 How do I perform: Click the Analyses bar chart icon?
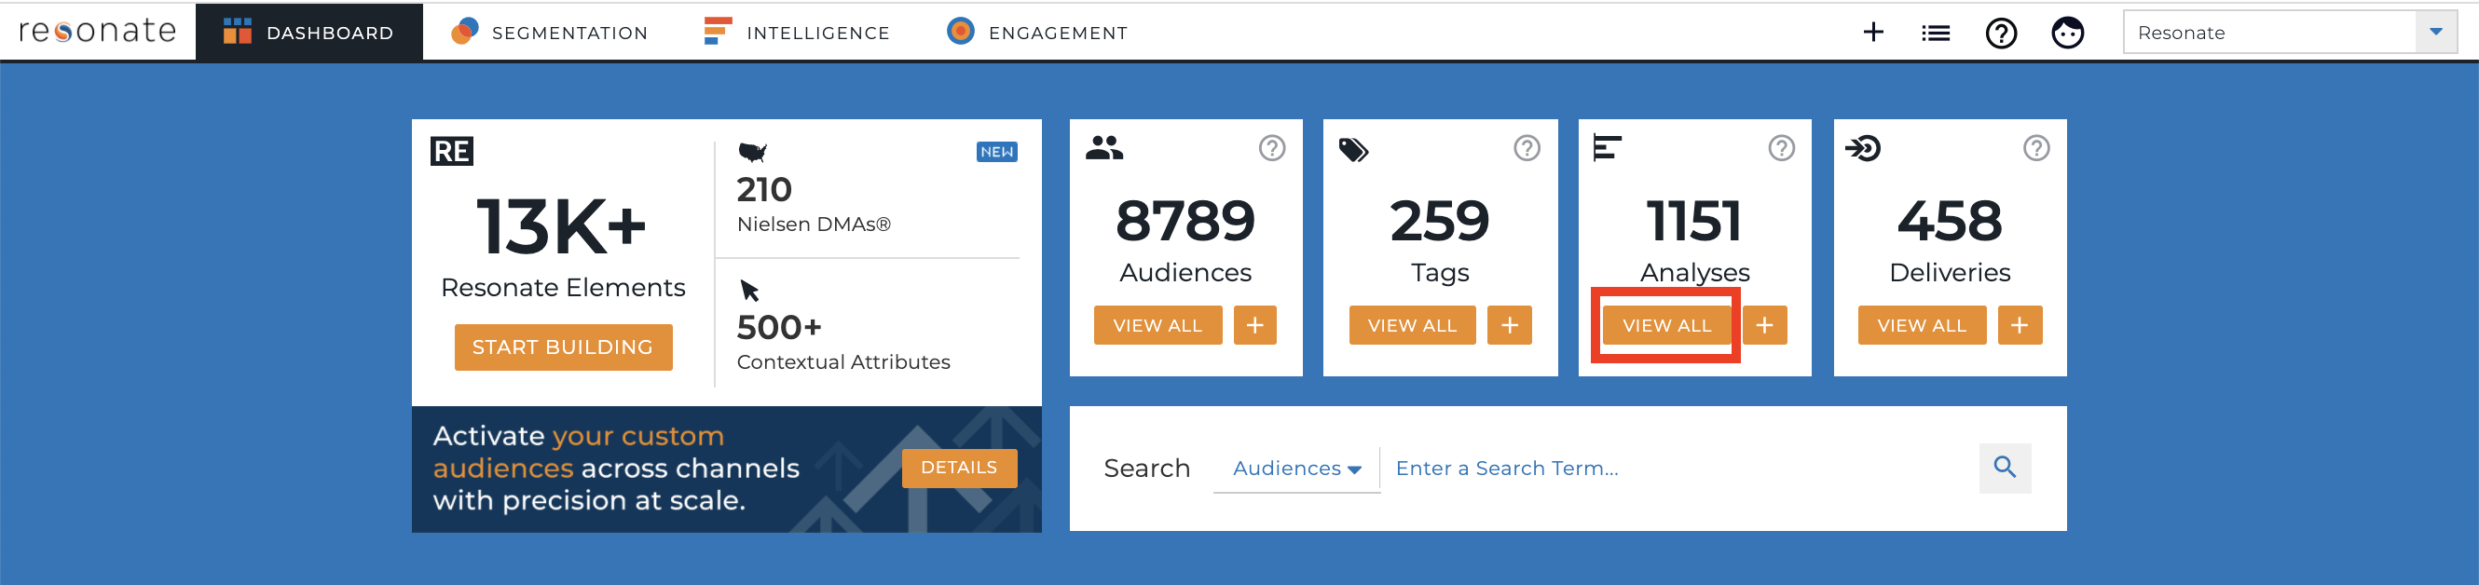click(x=1606, y=147)
